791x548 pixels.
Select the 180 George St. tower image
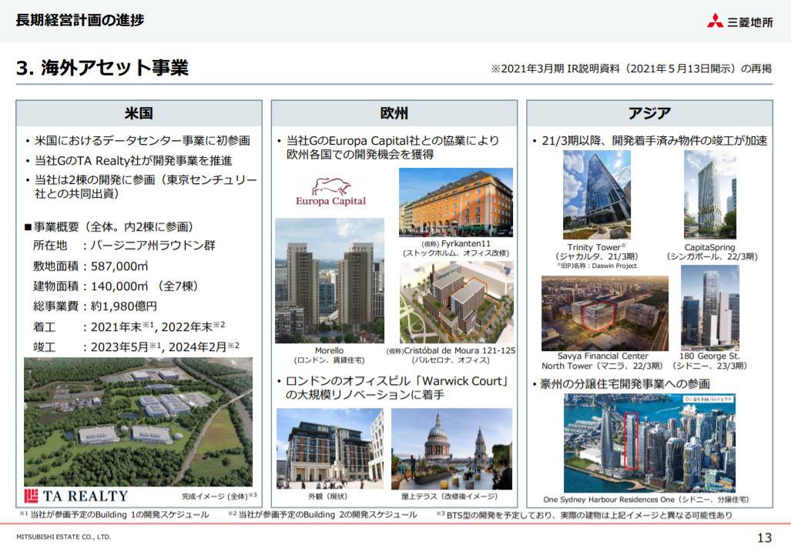click(710, 308)
